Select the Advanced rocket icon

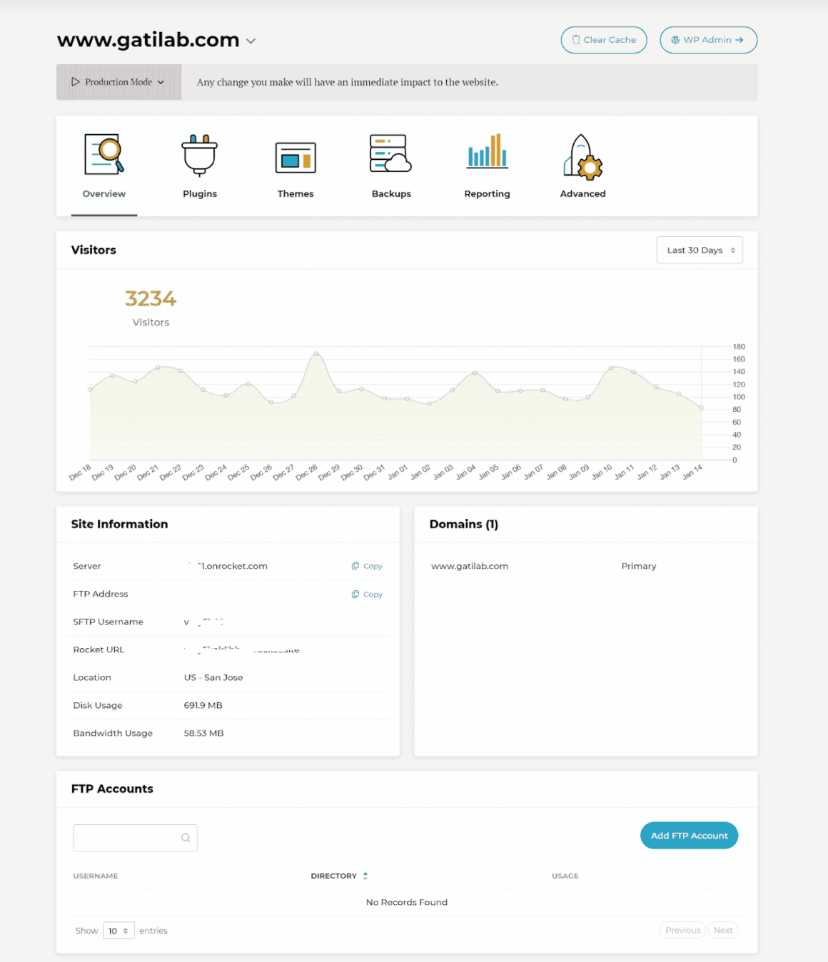[x=582, y=153]
